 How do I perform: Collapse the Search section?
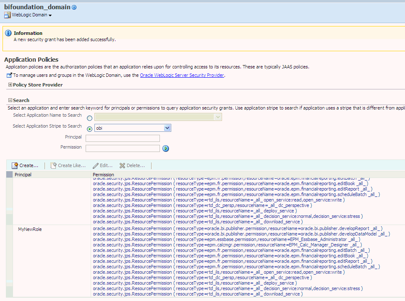point(10,100)
